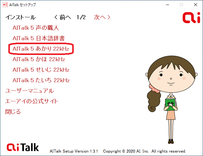203x156 pixels.
Task: Install AITalk 5 あかり 22kHz voice
Action: [41, 49]
